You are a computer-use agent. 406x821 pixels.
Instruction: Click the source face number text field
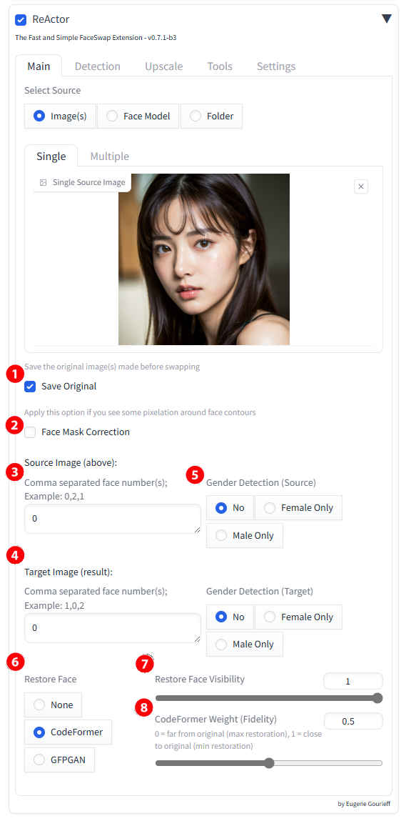tap(113, 519)
